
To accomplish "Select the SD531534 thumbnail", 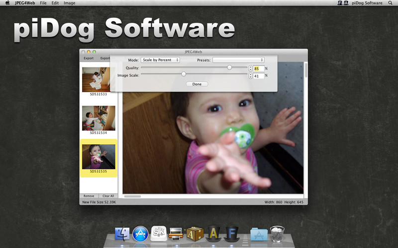I will tap(99, 119).
